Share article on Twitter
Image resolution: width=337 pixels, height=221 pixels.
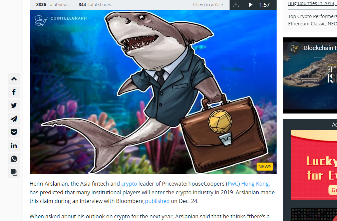(x=14, y=105)
